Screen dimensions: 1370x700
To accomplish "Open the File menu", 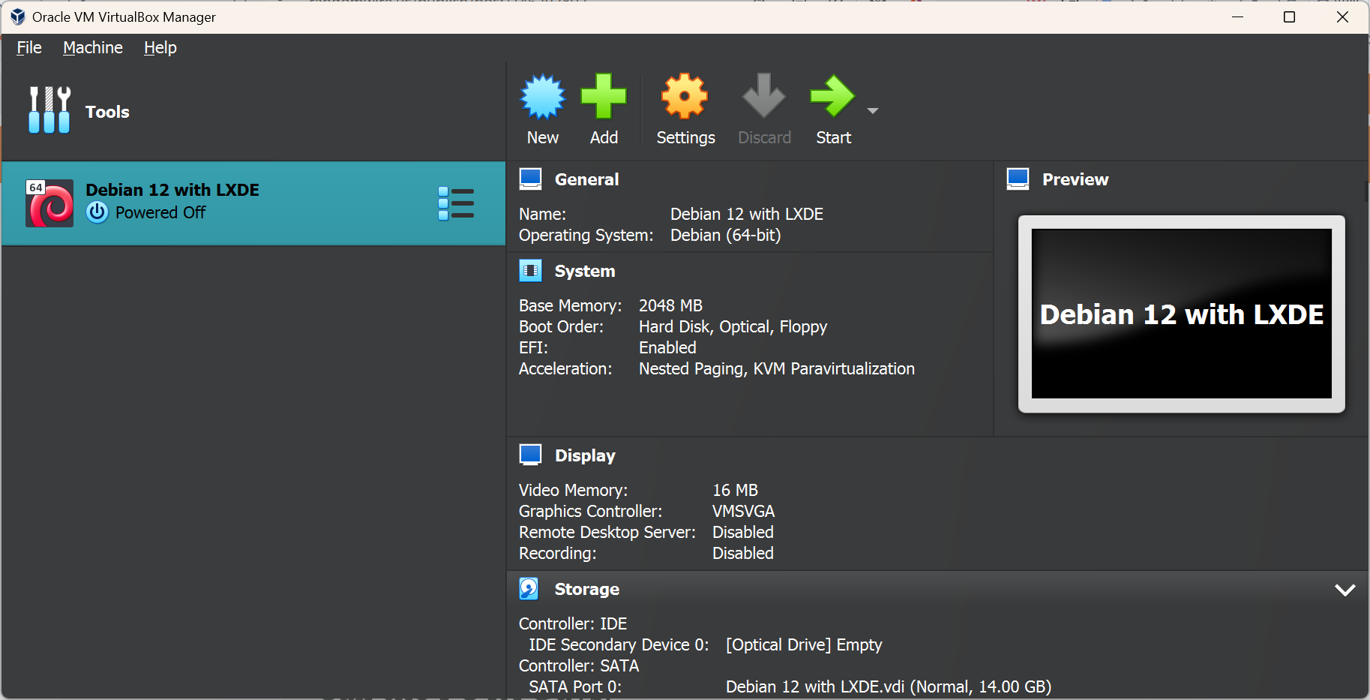I will 29,48.
